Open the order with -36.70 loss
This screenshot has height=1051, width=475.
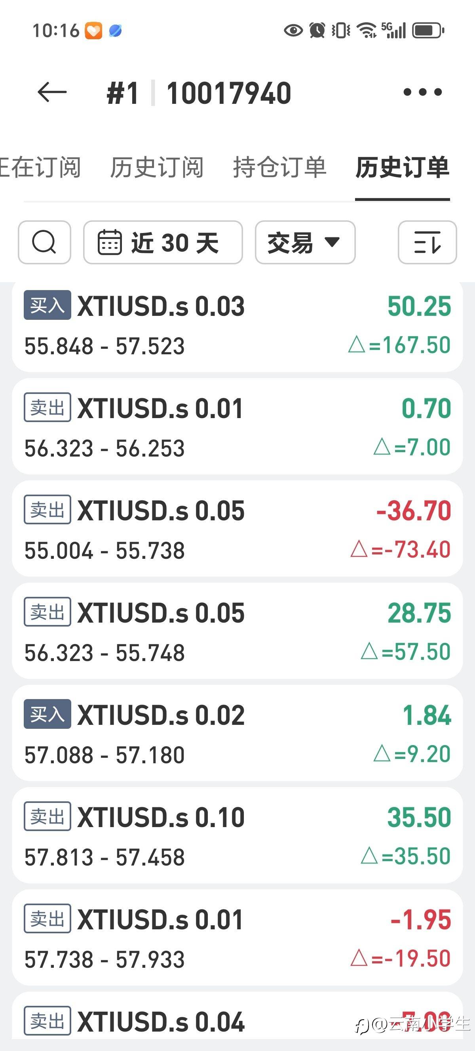point(237,529)
